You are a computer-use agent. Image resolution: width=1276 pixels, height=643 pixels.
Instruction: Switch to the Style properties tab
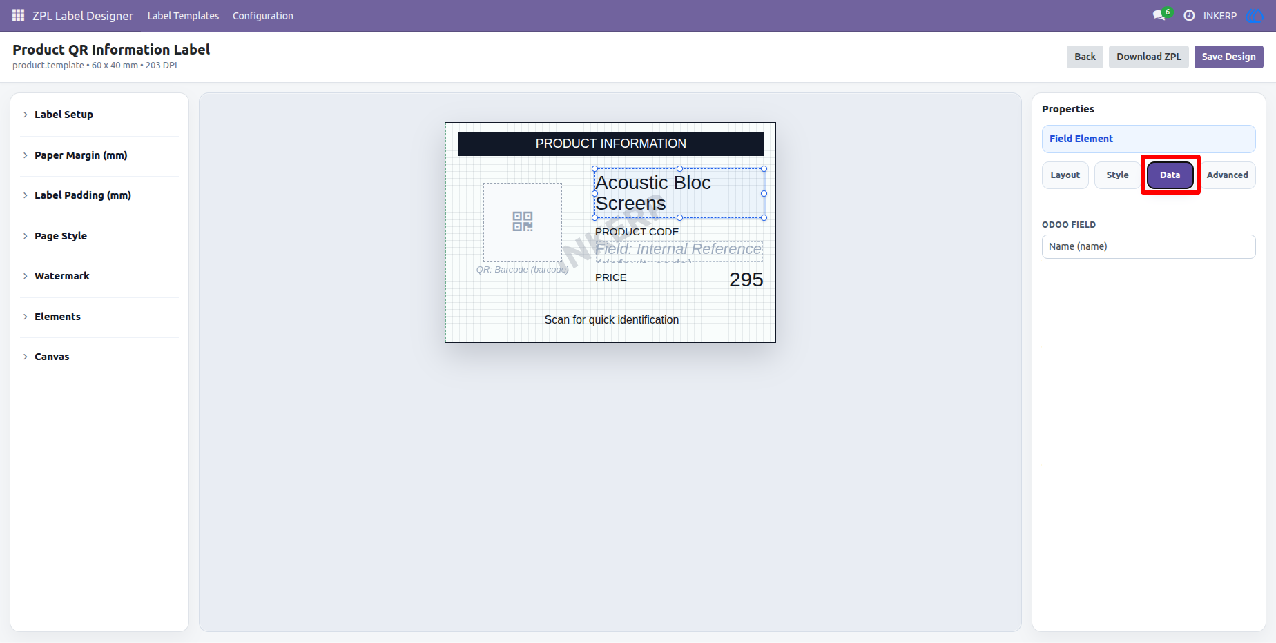(x=1117, y=175)
